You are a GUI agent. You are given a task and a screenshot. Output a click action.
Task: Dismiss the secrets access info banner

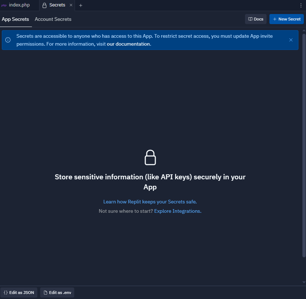point(291,40)
